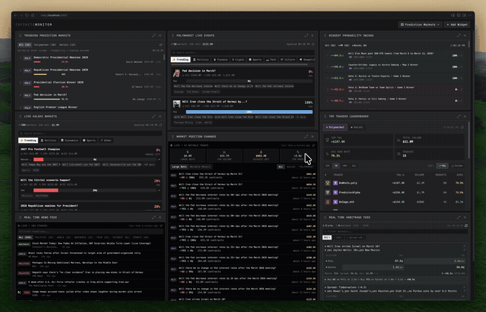
Task: Refresh the Trending Prediction Markets list
Action: pyautogui.click(x=160, y=44)
